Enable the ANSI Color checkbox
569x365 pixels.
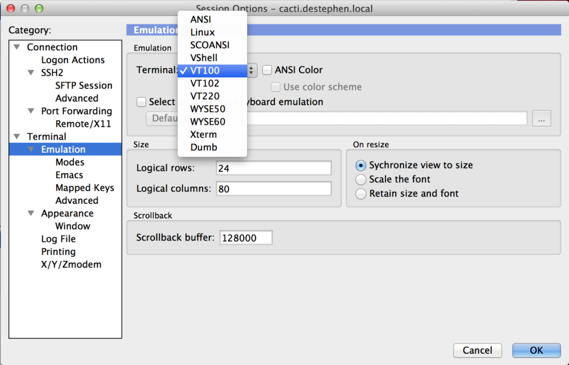point(267,69)
